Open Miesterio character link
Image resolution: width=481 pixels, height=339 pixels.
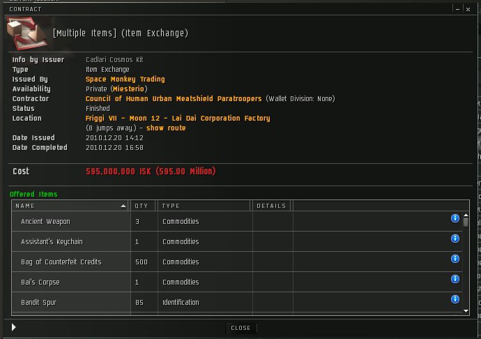click(x=128, y=89)
